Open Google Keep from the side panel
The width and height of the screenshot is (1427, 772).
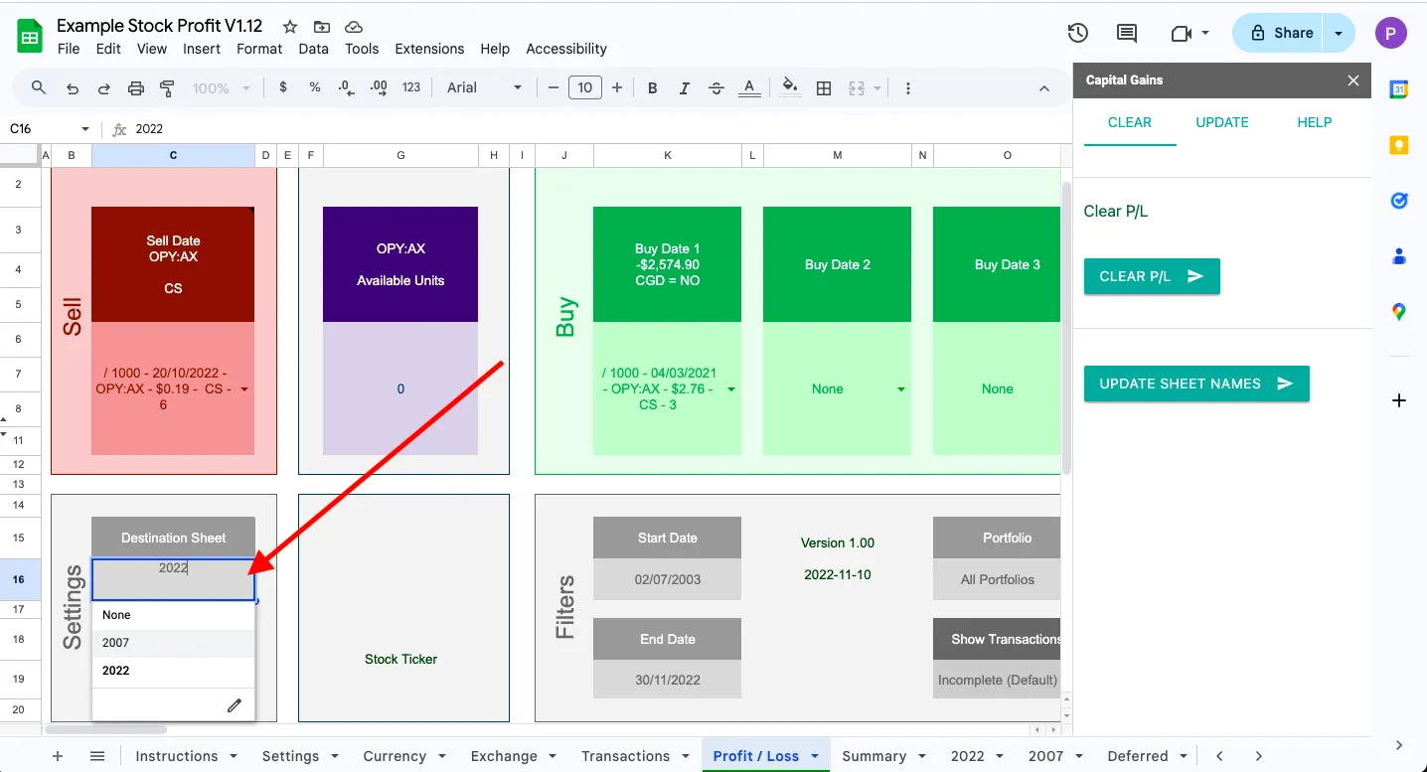(1399, 145)
